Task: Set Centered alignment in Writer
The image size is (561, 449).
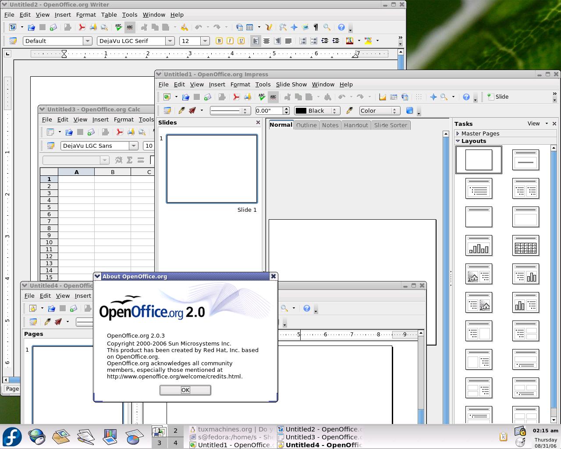Action: (266, 41)
